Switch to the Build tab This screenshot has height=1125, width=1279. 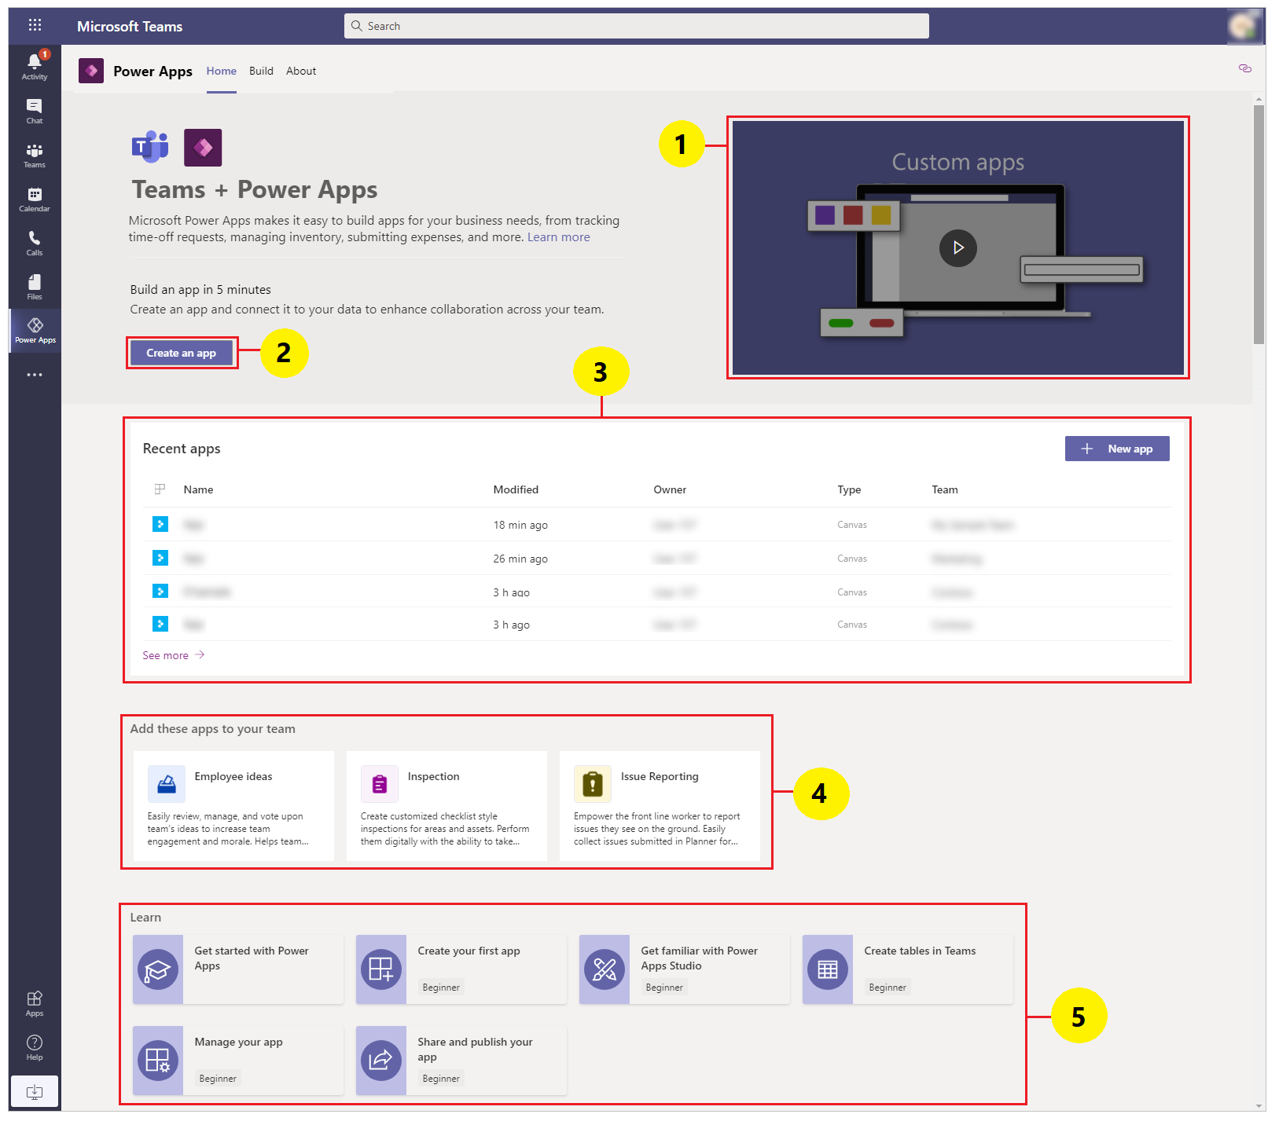click(x=261, y=71)
